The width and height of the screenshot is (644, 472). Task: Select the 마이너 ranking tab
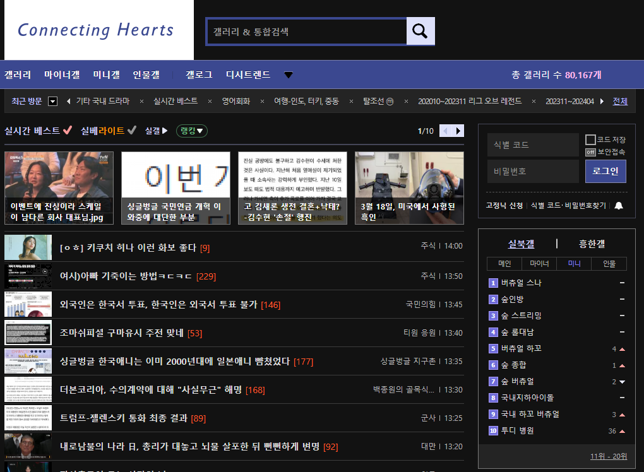tap(539, 264)
